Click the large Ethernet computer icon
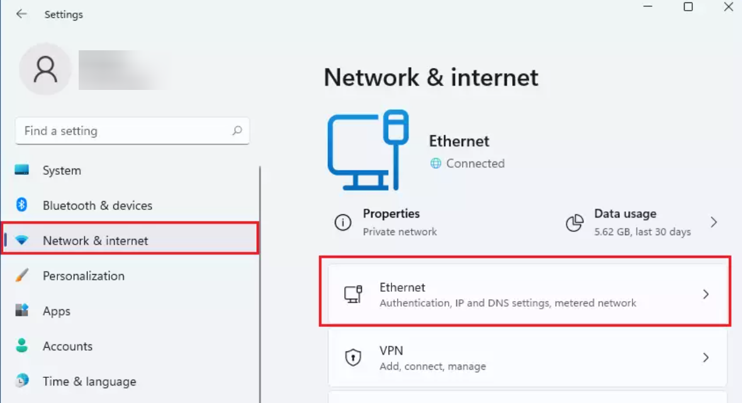 click(x=368, y=150)
